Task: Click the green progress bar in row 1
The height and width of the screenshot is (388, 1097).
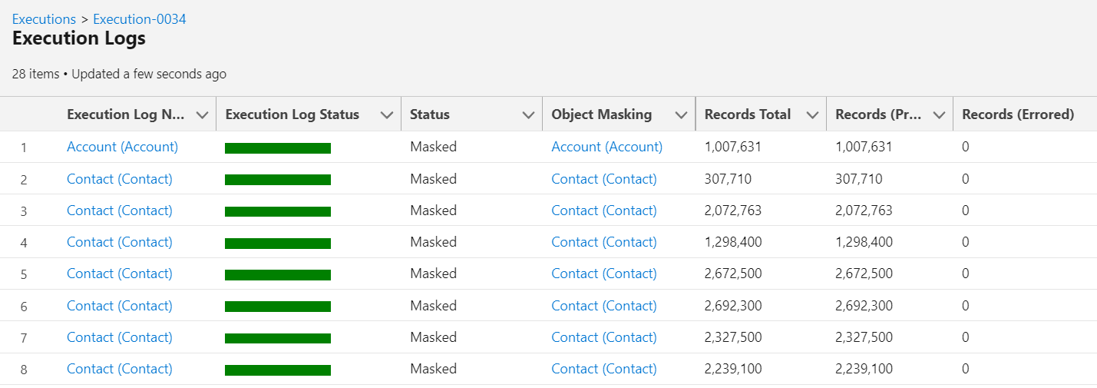Action: pyautogui.click(x=278, y=148)
